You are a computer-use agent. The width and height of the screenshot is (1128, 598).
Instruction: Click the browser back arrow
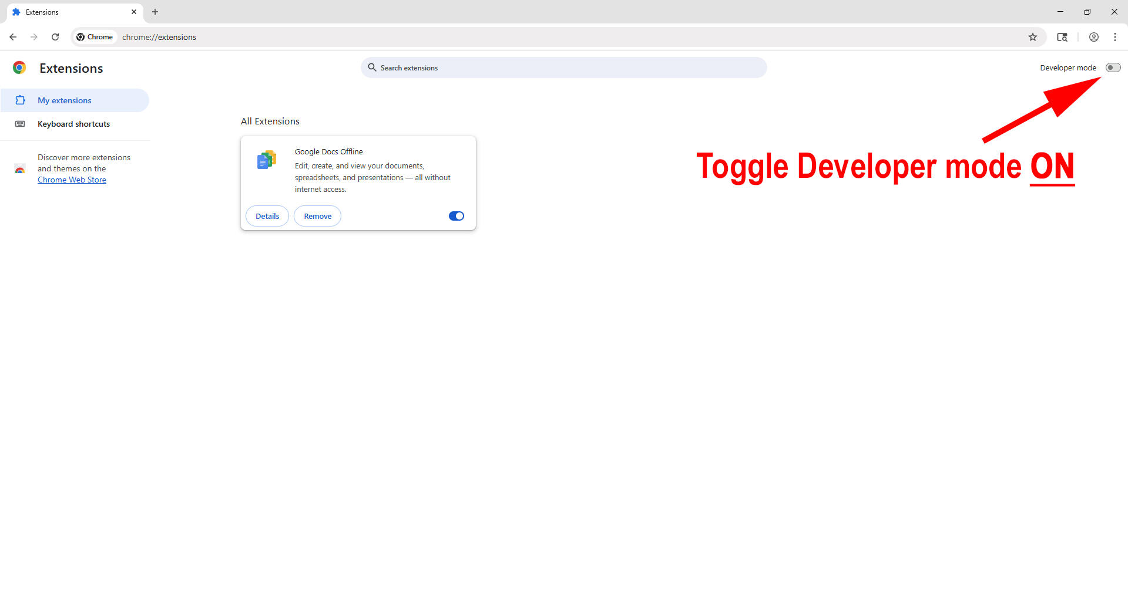13,37
